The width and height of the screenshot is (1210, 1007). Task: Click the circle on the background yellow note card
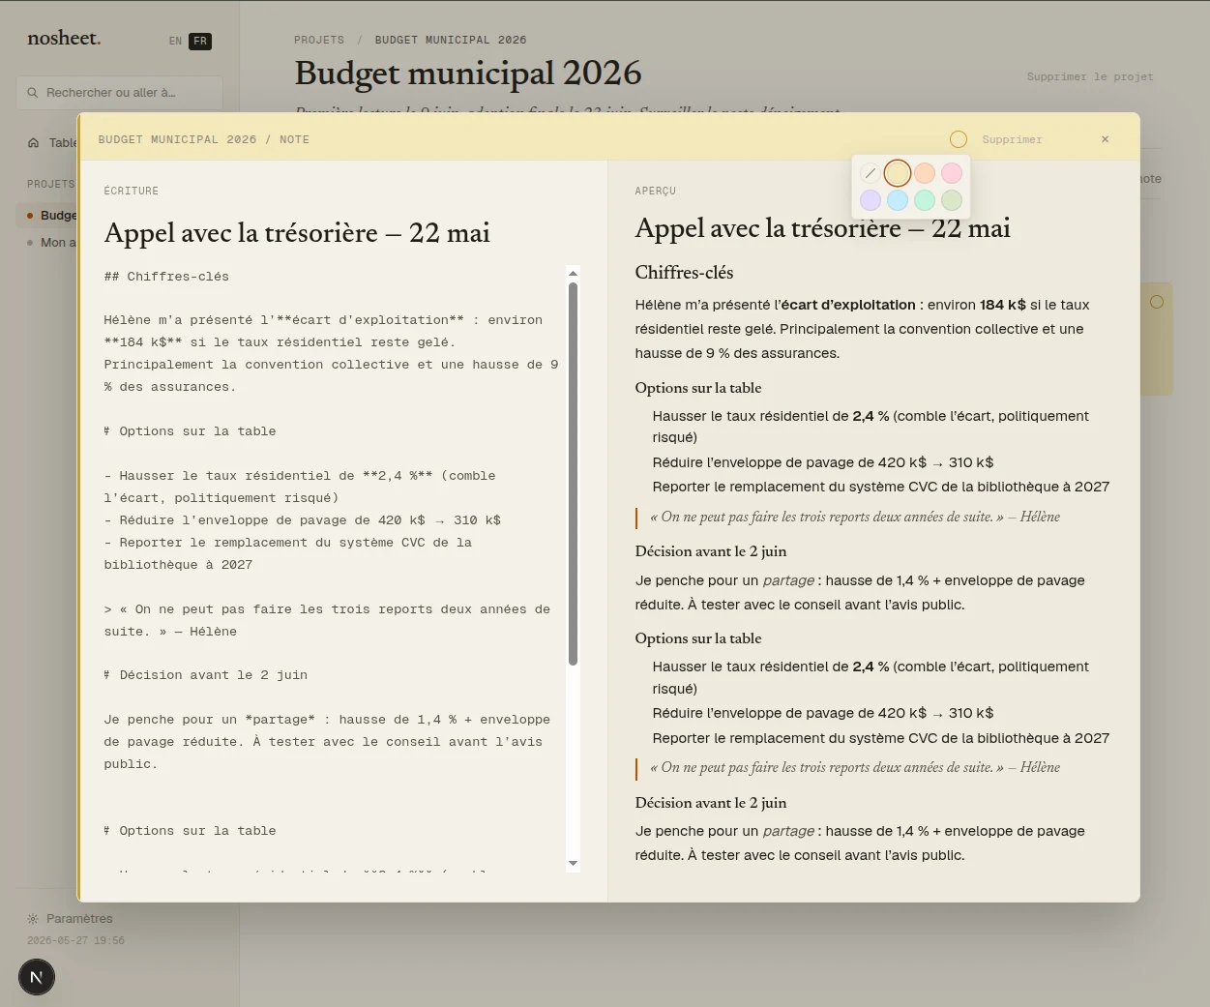pyautogui.click(x=1156, y=302)
